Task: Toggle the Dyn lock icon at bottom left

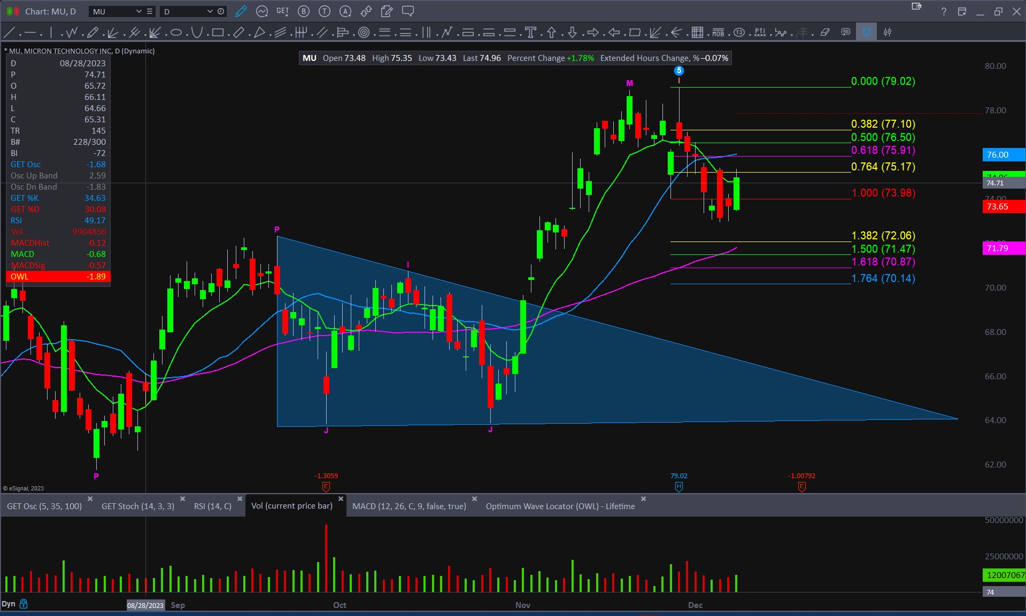Action: coord(24,604)
